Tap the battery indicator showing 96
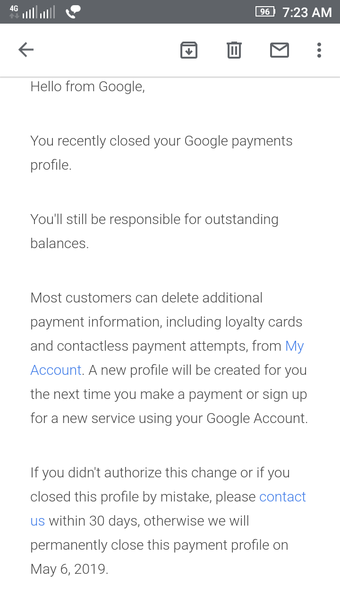 (265, 12)
